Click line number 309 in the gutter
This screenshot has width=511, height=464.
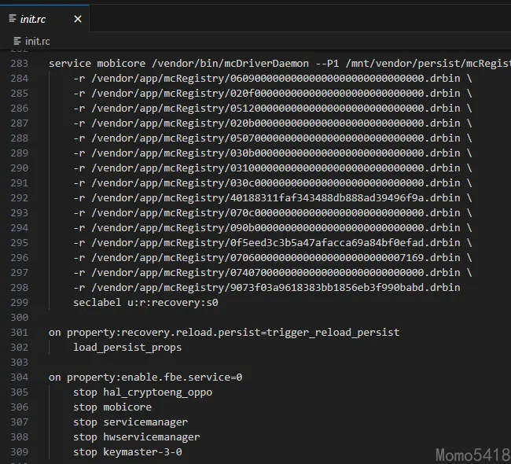click(18, 451)
